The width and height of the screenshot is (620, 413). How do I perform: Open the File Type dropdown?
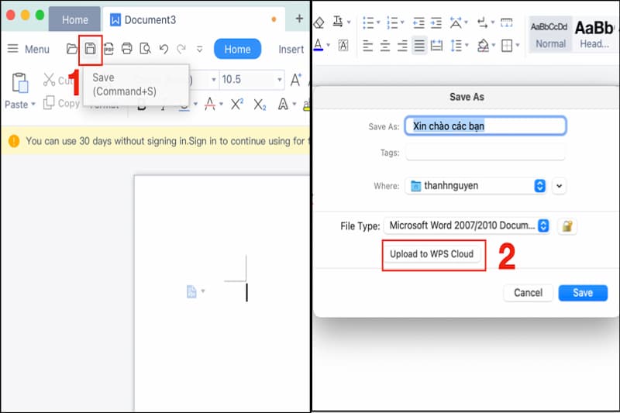coord(467,225)
